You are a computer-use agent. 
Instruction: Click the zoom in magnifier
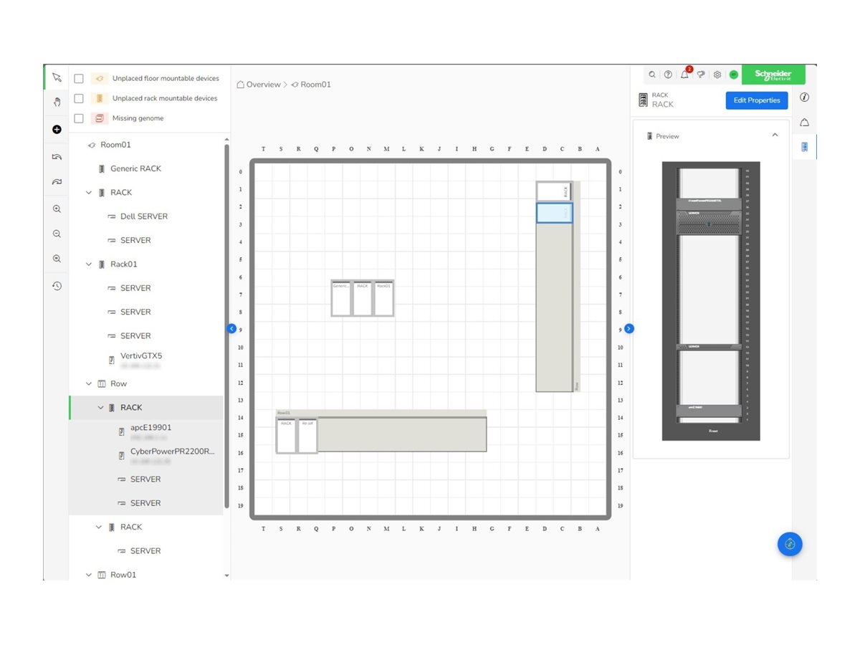click(x=57, y=209)
